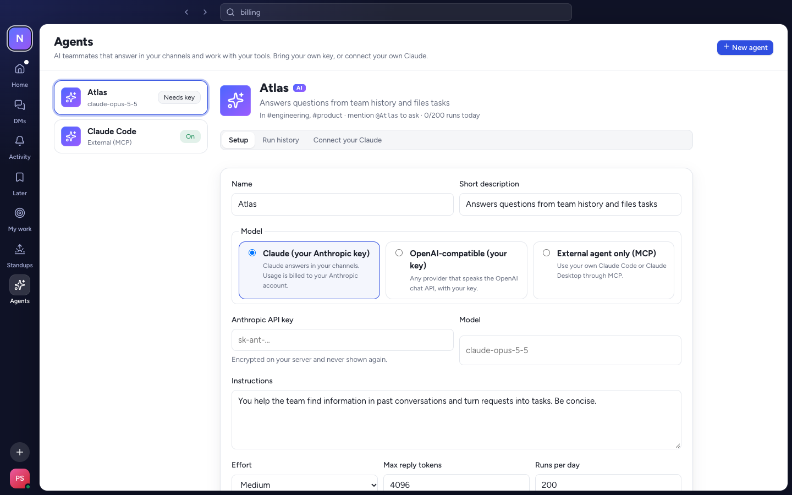
Task: Click the Claude Code agent list icon
Action: [x=71, y=136]
